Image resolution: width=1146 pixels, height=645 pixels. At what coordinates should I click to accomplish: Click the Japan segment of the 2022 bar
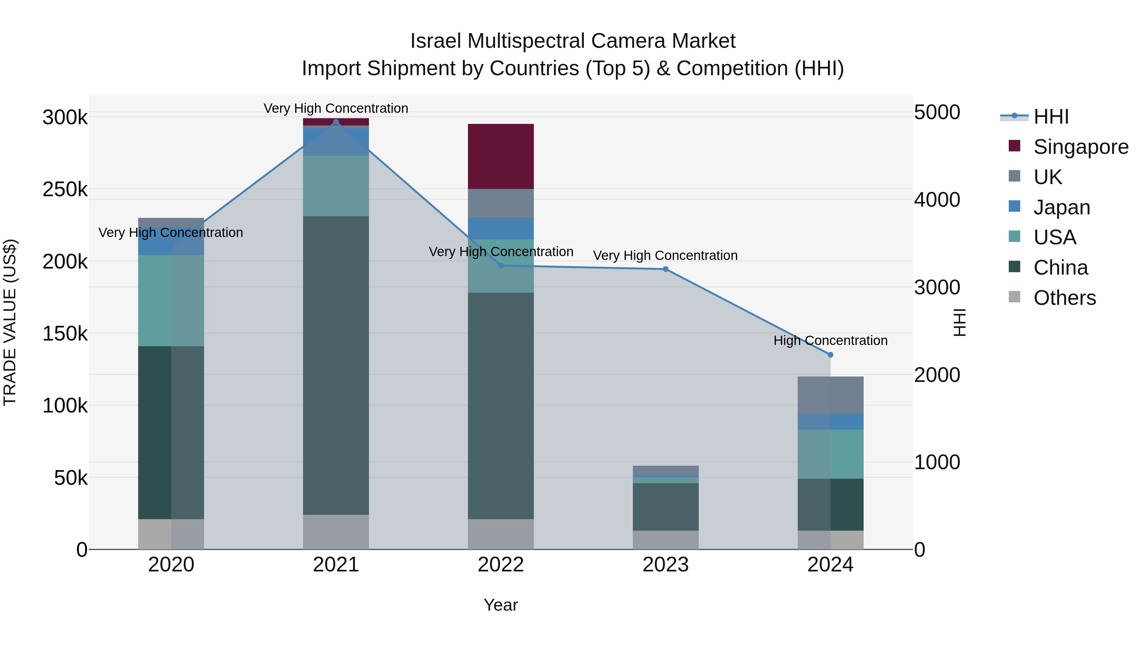501,229
